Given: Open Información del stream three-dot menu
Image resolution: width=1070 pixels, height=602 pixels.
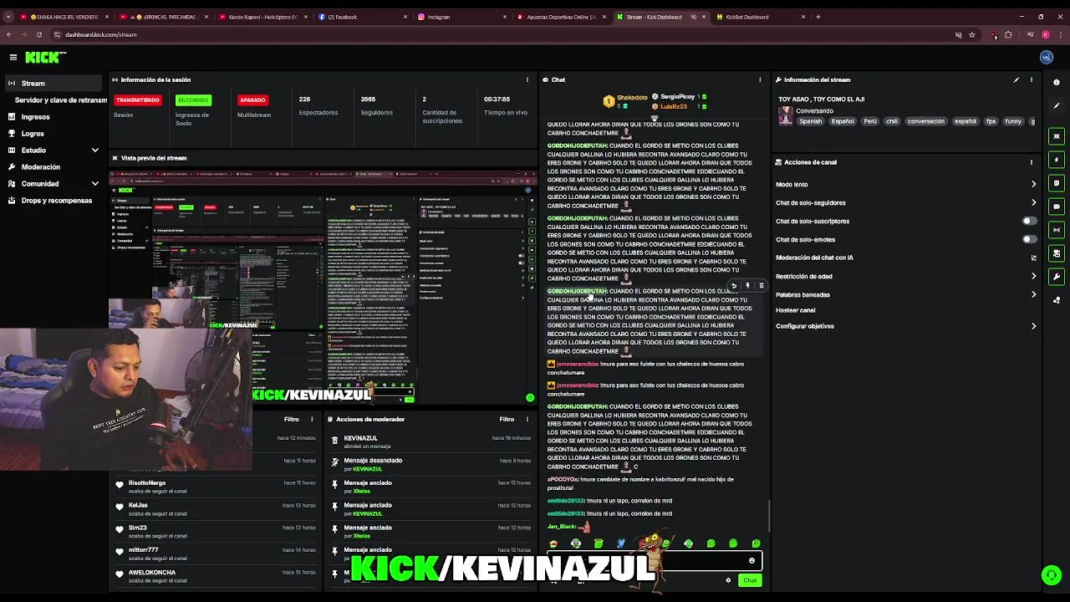Looking at the screenshot, I should coord(1032,79).
